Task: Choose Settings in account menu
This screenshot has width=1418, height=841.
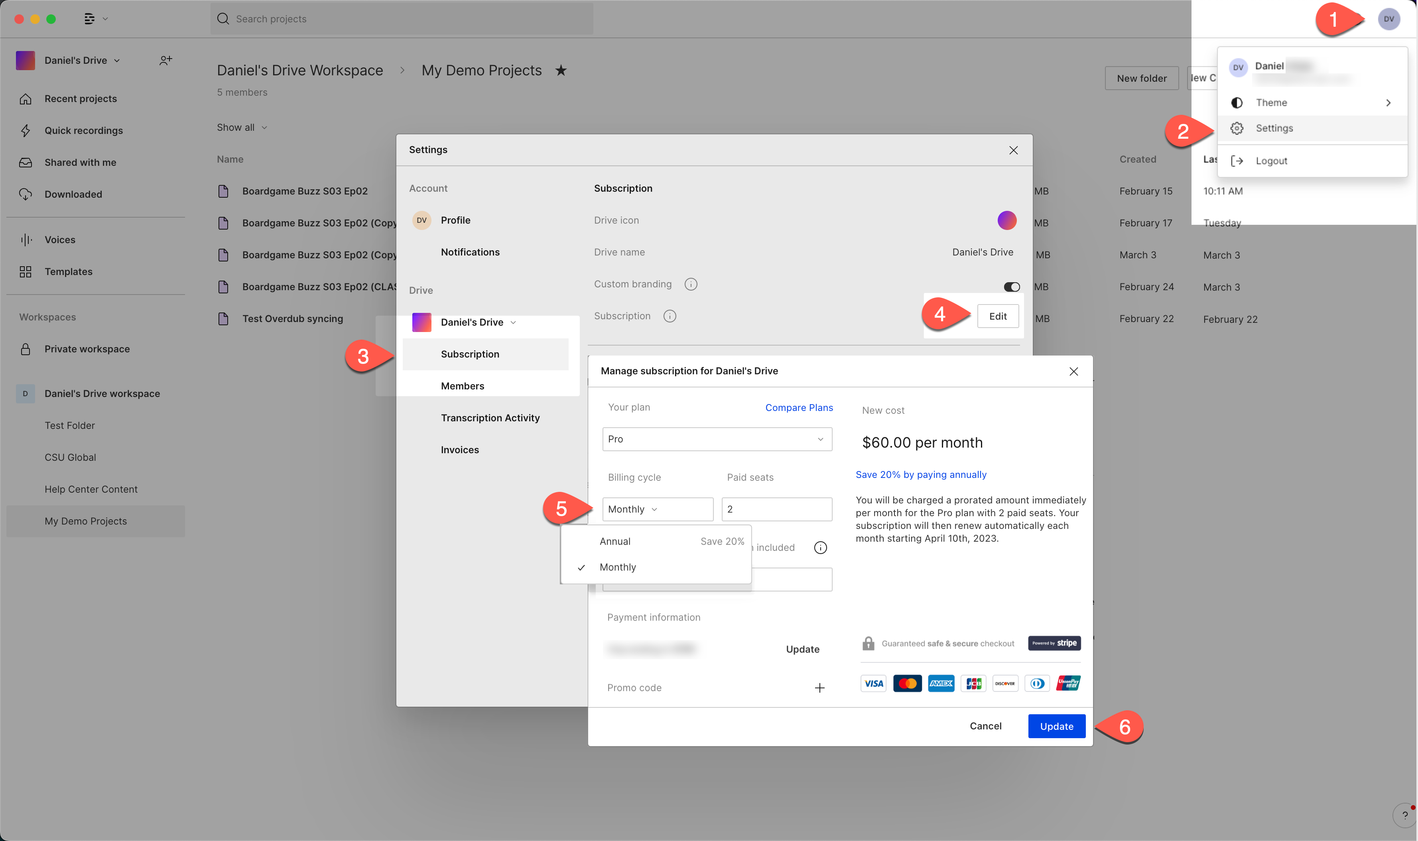Action: pos(1312,128)
